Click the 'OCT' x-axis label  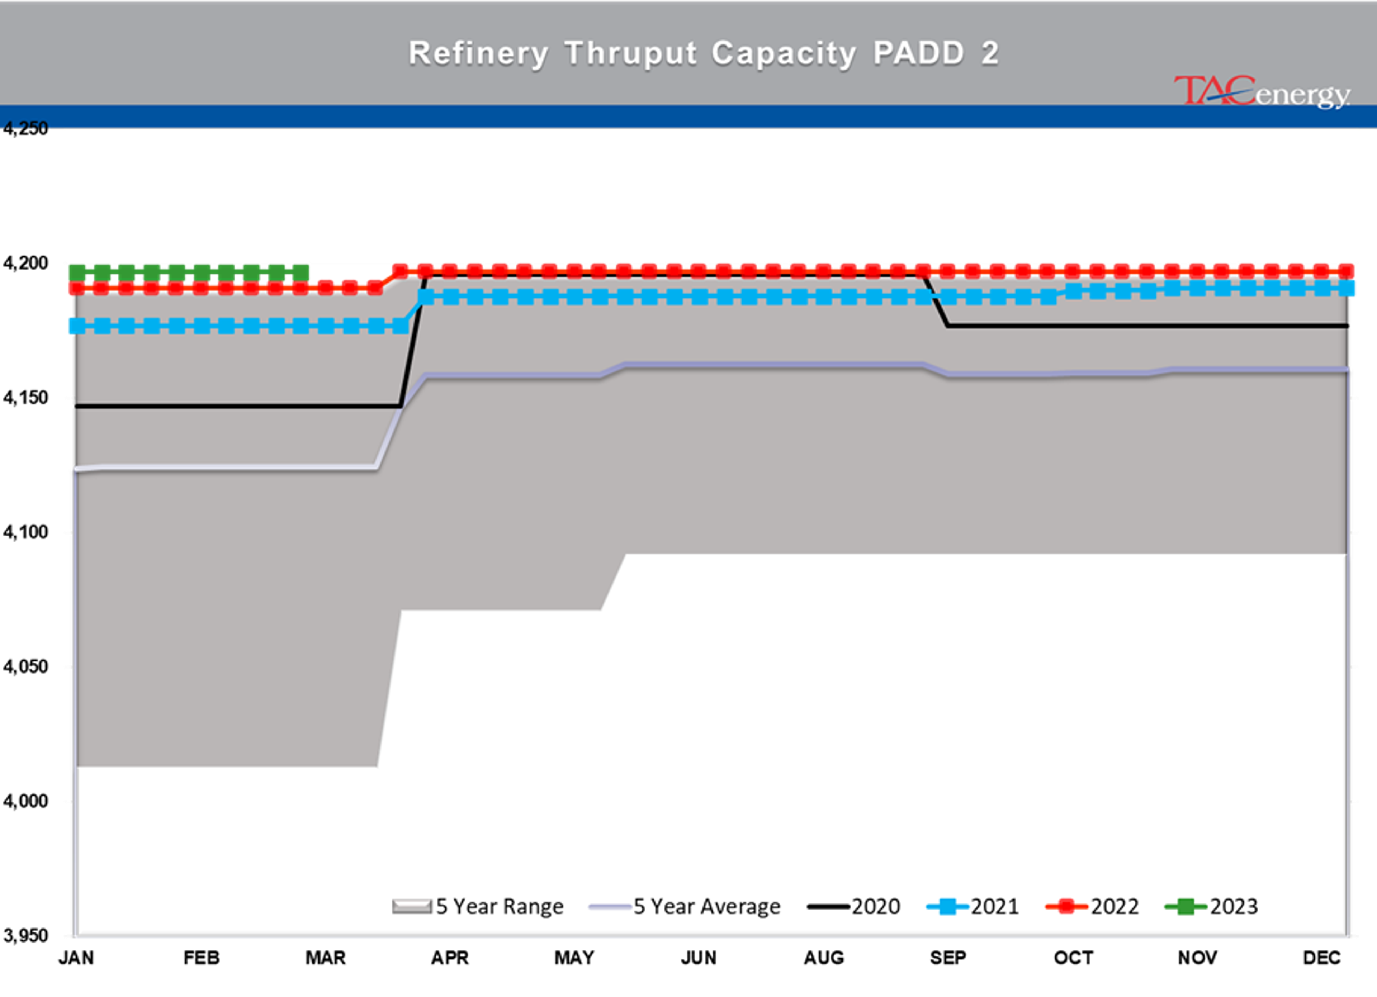pos(1073,958)
